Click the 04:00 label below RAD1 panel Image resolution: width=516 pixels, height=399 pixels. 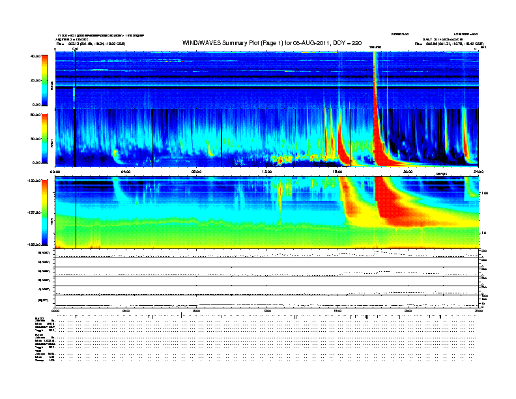point(126,171)
